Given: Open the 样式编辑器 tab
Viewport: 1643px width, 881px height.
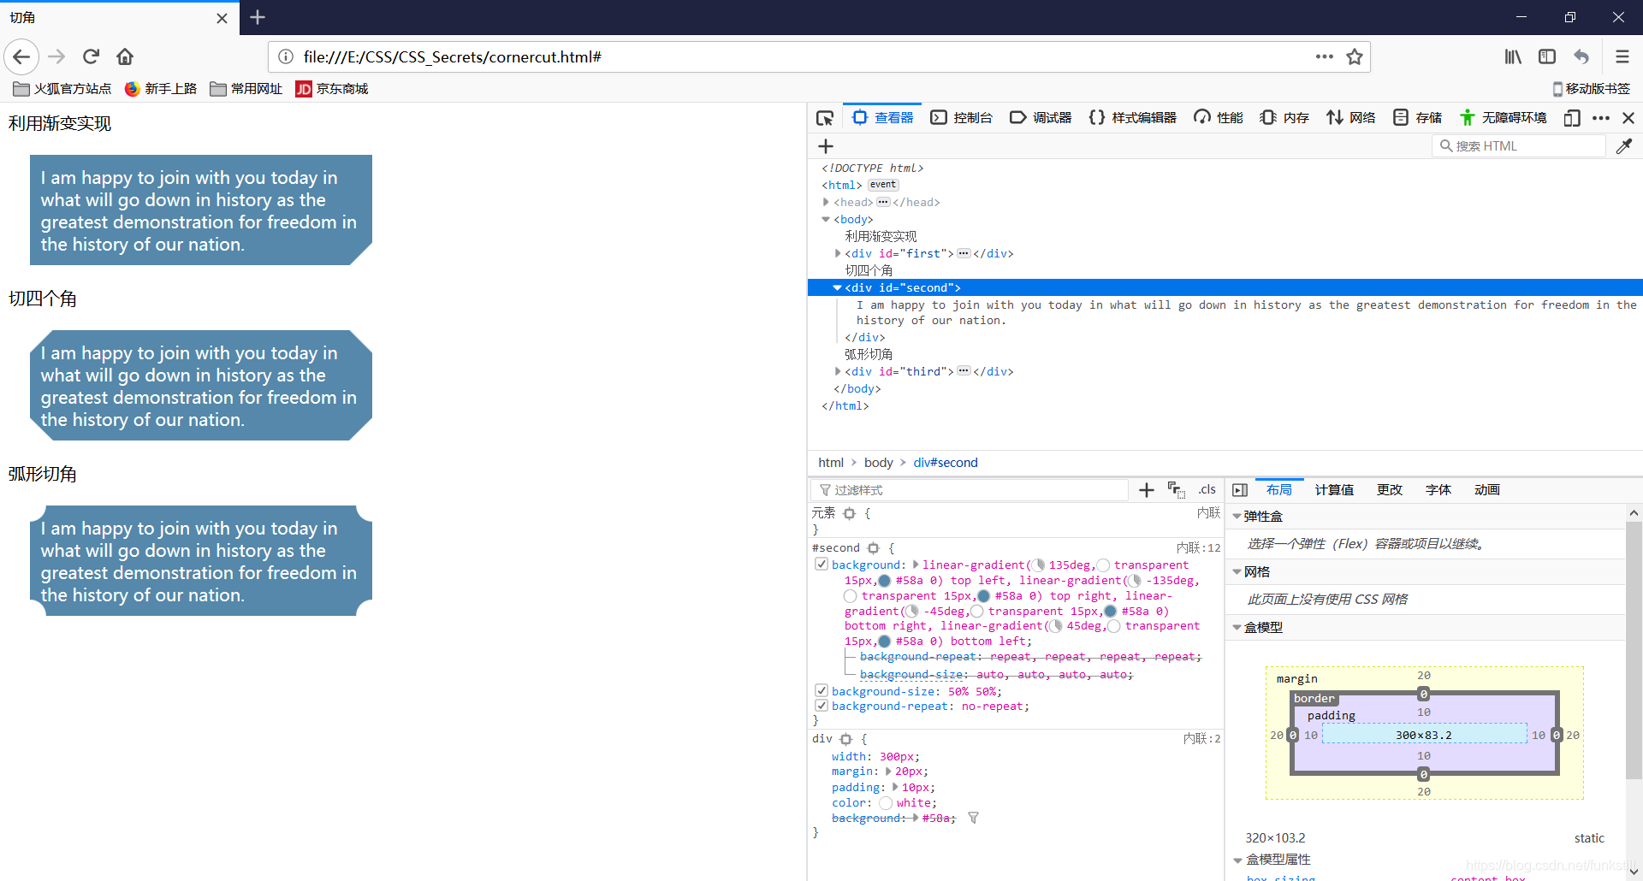Looking at the screenshot, I should pyautogui.click(x=1132, y=118).
